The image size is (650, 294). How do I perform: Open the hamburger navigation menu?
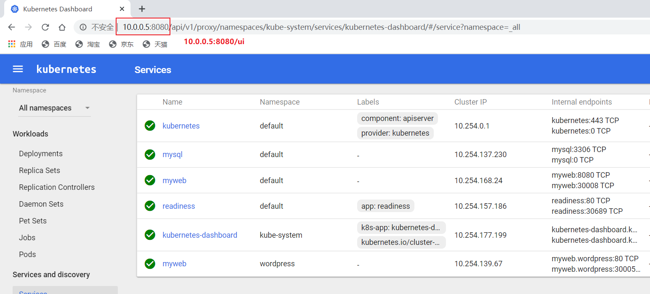(18, 69)
